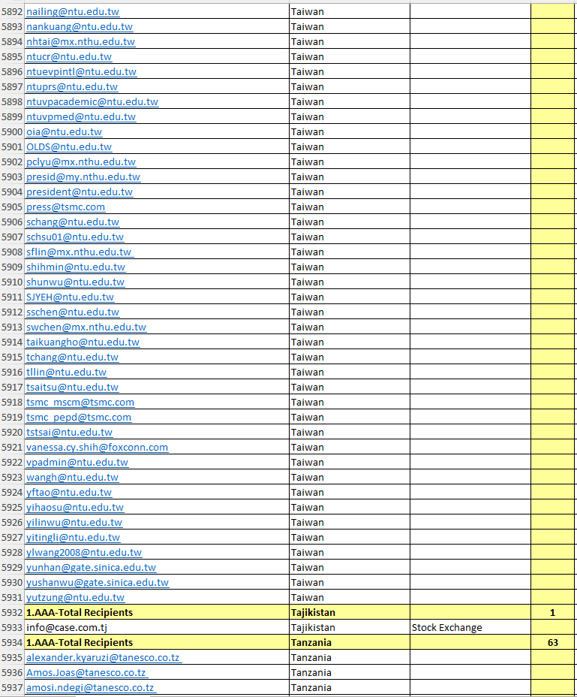This screenshot has width=577, height=697.
Task: Click tsaitsu@ntu.edu.tw link
Action: point(72,388)
